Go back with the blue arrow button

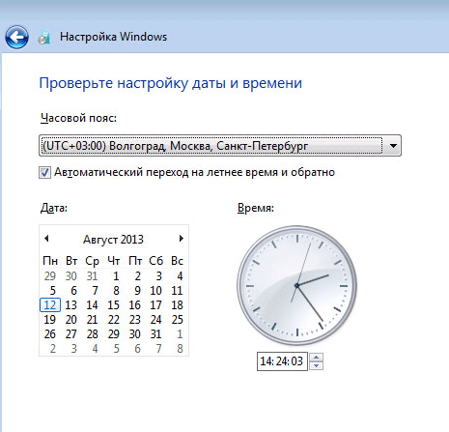pos(16,38)
